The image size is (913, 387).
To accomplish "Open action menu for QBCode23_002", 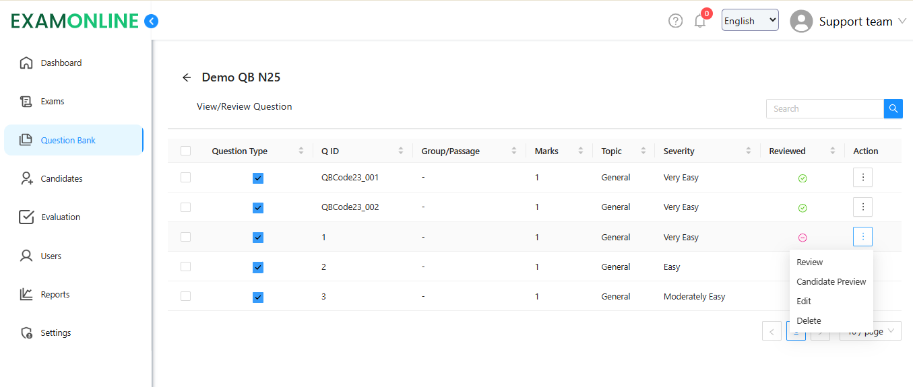I will click(862, 207).
